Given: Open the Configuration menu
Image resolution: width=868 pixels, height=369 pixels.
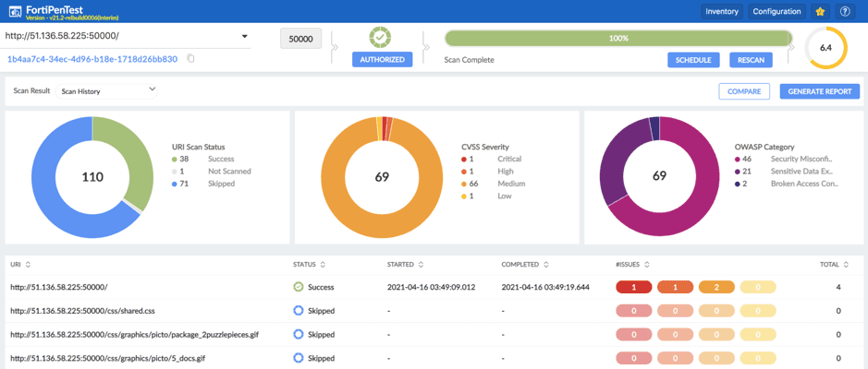Looking at the screenshot, I should pos(776,12).
